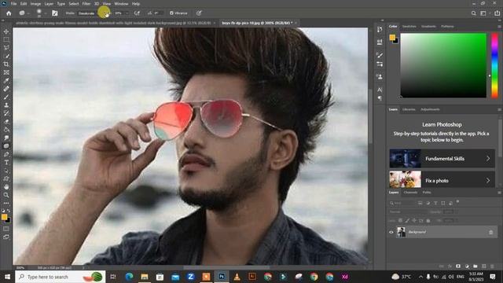Open the Color panel options menu
The image size is (503, 283).
499,27
